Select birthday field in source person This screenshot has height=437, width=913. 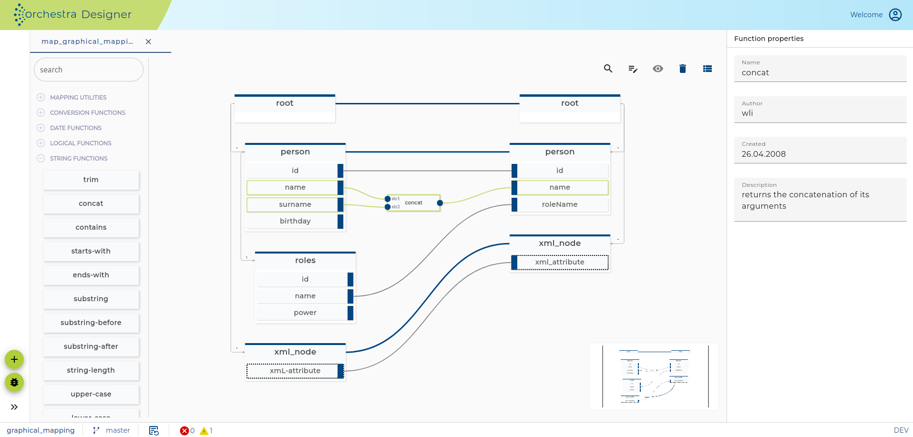click(295, 221)
